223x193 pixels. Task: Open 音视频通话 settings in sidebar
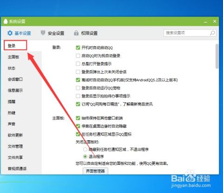[x=17, y=168]
